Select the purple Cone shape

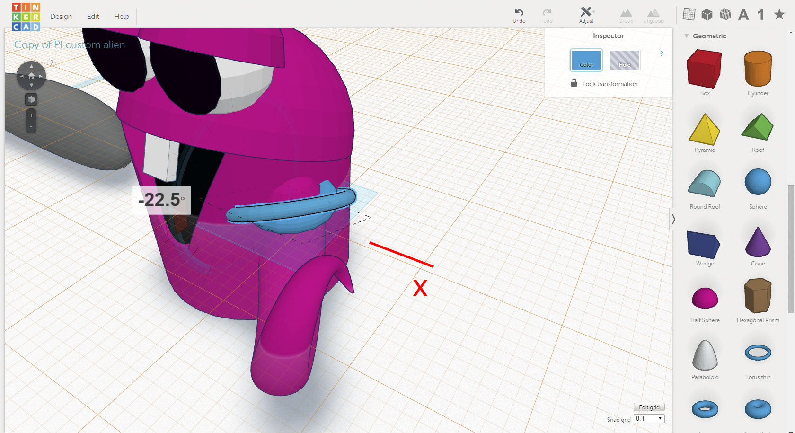pyautogui.click(x=758, y=241)
